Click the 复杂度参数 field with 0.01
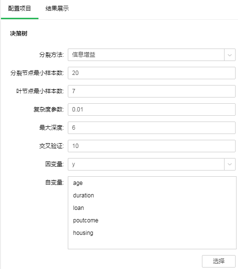238x269 pixels. coord(151,110)
